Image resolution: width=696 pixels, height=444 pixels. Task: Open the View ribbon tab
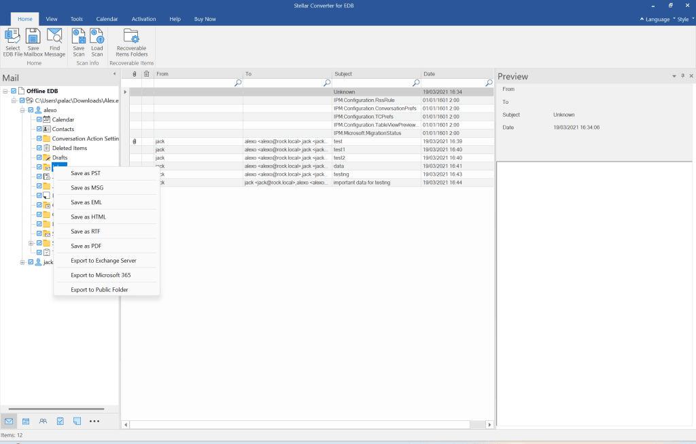point(52,19)
